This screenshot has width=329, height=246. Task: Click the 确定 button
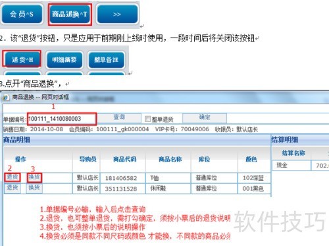coord(205,117)
